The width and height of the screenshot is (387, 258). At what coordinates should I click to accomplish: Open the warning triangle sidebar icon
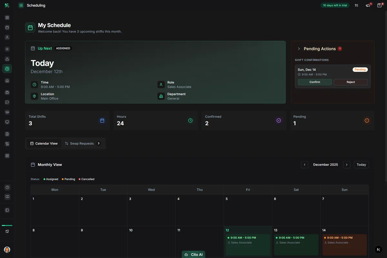(x=7, y=59)
